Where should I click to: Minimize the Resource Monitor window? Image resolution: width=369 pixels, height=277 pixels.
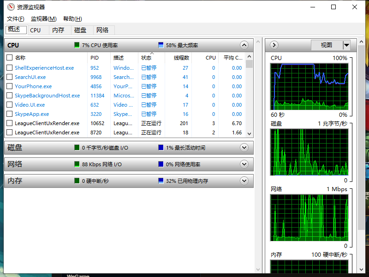(313, 7)
